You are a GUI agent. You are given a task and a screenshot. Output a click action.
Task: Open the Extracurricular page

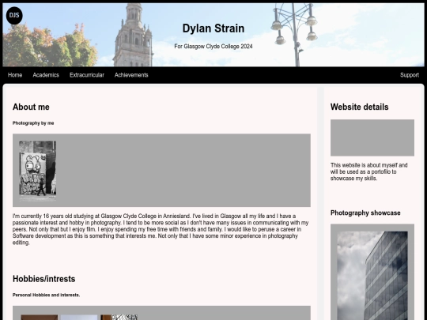click(87, 75)
